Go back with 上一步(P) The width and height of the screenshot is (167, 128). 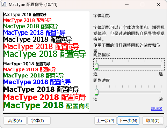(106, 121)
